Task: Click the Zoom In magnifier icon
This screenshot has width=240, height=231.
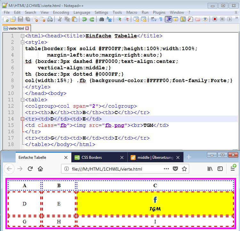Action: click(x=119, y=19)
